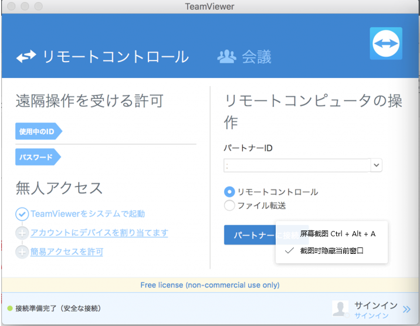
Task: Click the TeamViewer logo icon
Action: pos(386,43)
